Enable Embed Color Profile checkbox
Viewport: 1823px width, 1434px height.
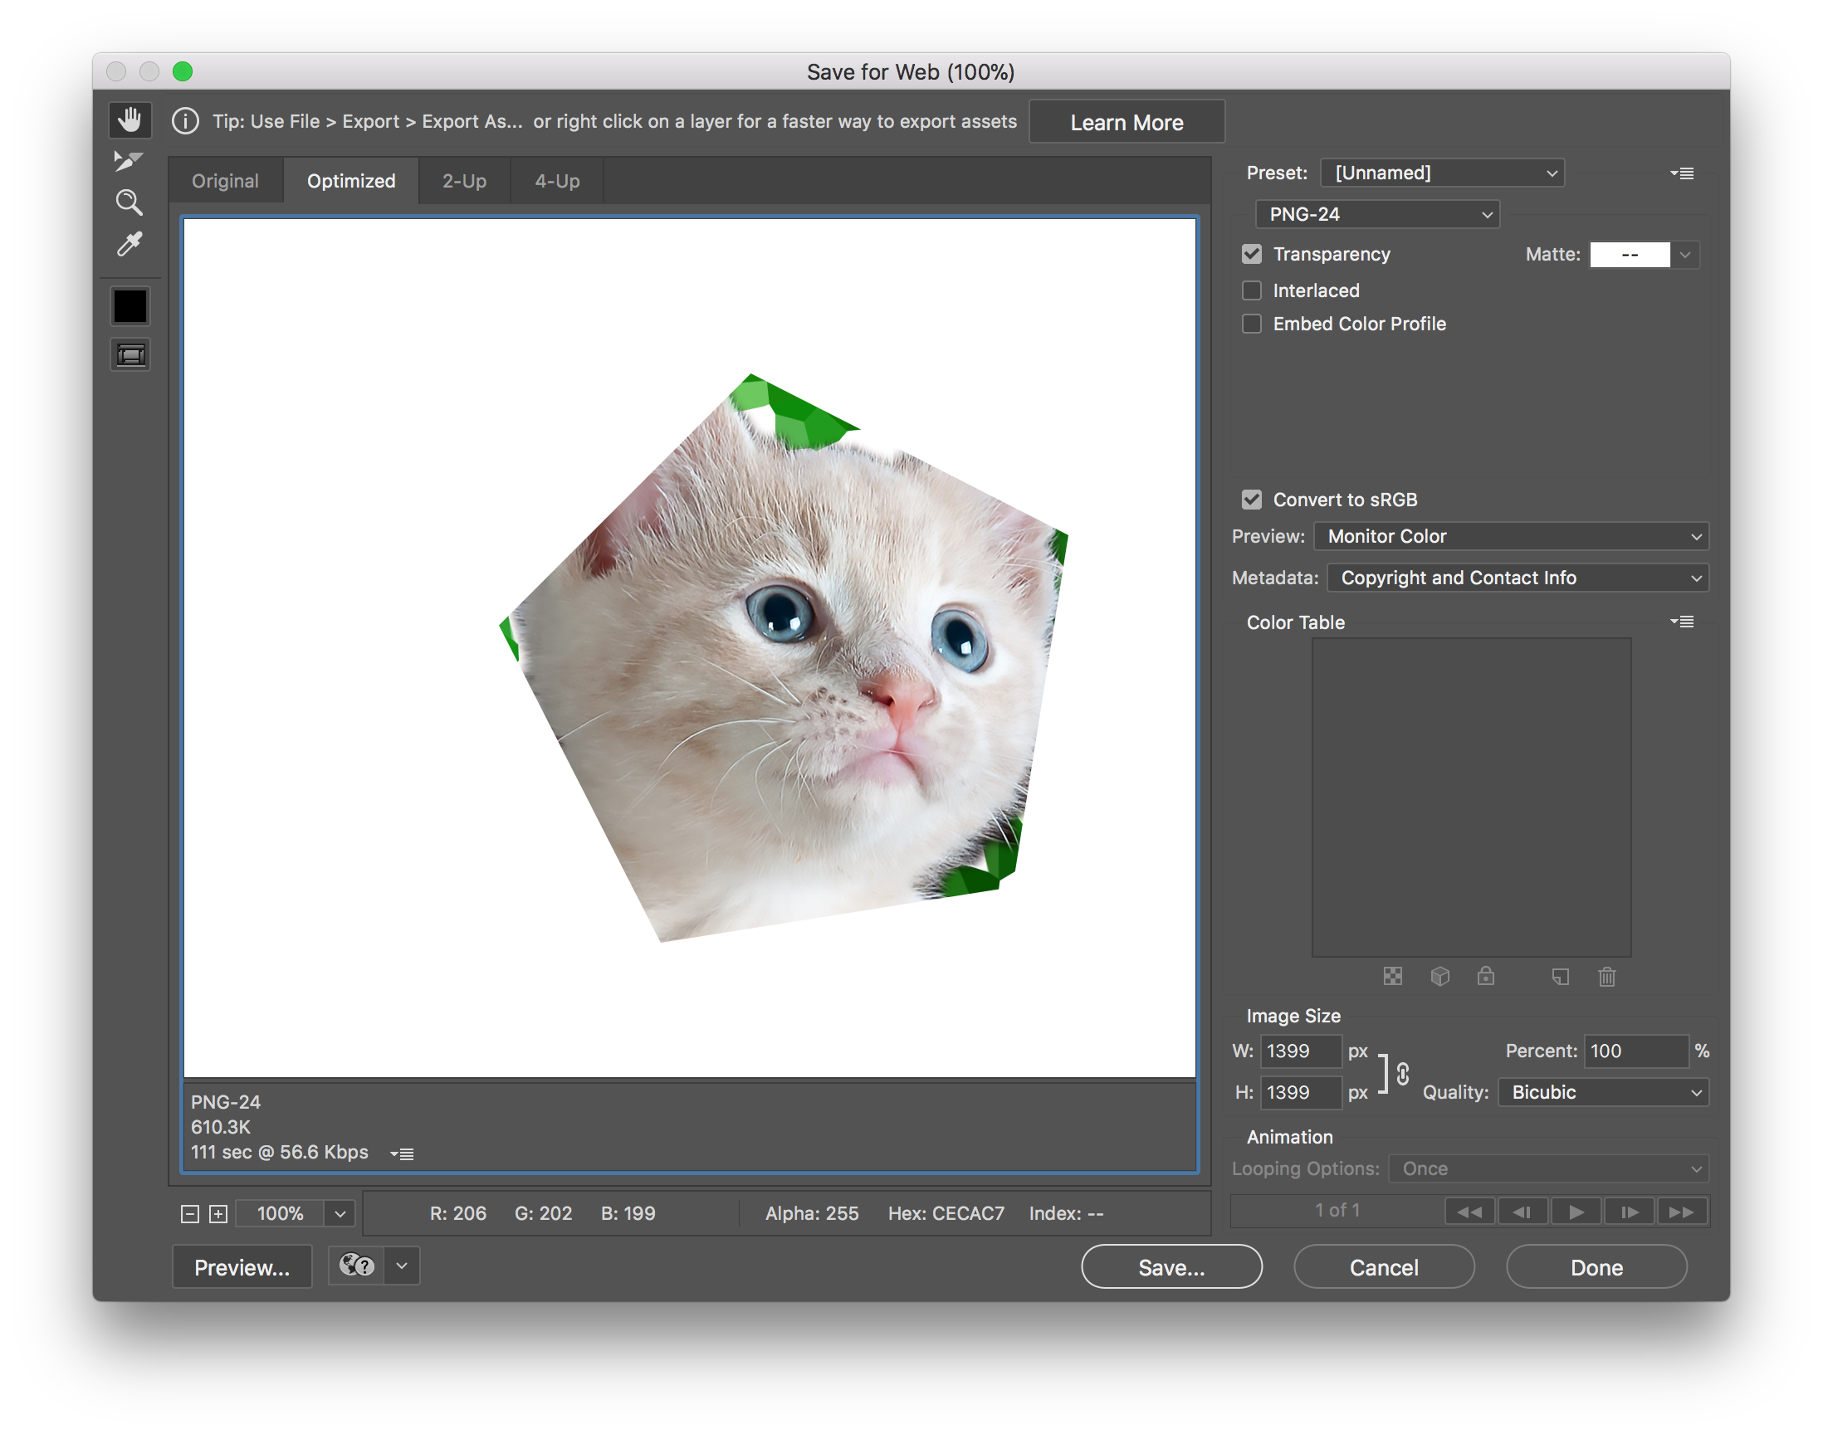pyautogui.click(x=1251, y=324)
